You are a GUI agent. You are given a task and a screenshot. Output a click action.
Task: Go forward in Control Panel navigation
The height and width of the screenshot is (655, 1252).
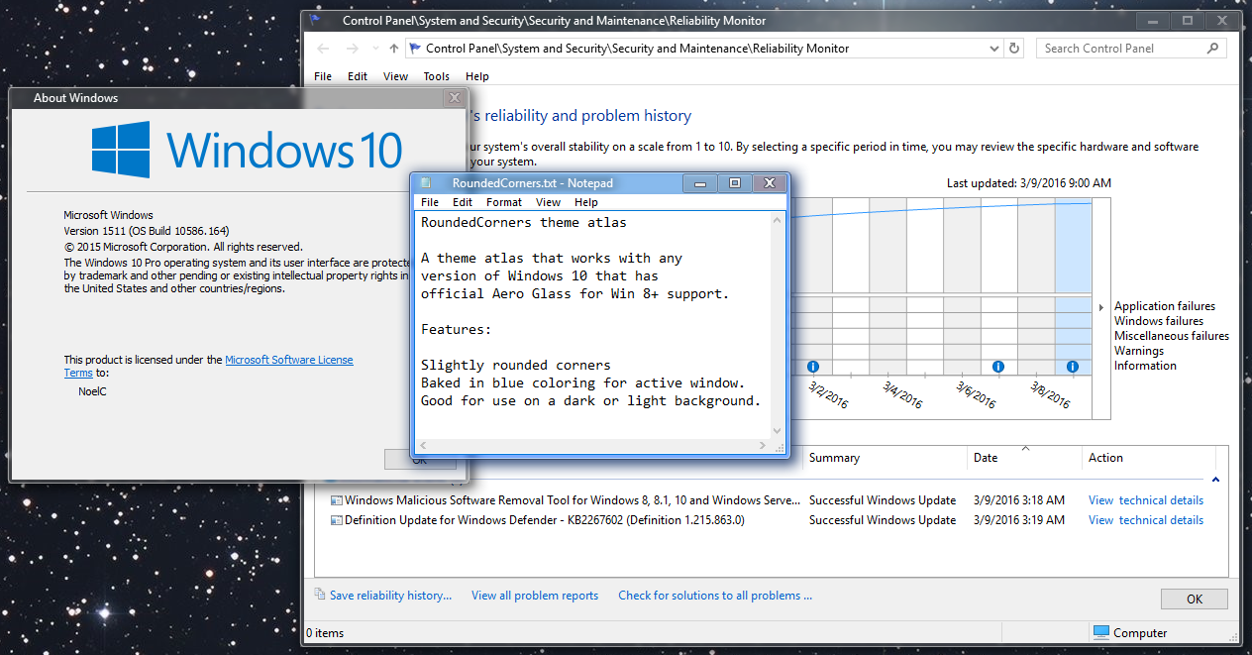[352, 48]
